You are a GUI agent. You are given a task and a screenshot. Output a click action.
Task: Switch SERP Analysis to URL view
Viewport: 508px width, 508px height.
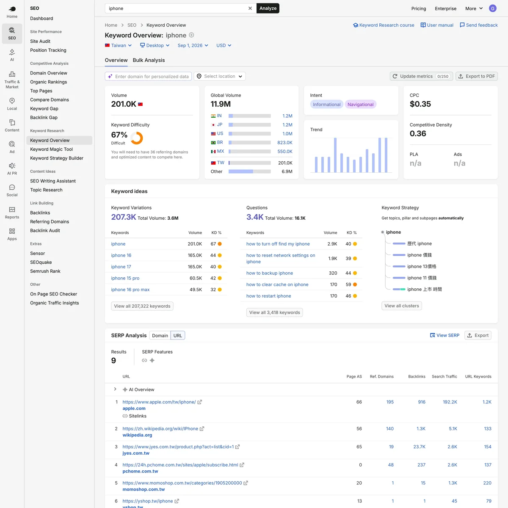pyautogui.click(x=178, y=335)
